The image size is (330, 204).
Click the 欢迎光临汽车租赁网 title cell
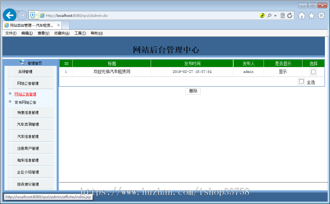pyautogui.click(x=112, y=72)
